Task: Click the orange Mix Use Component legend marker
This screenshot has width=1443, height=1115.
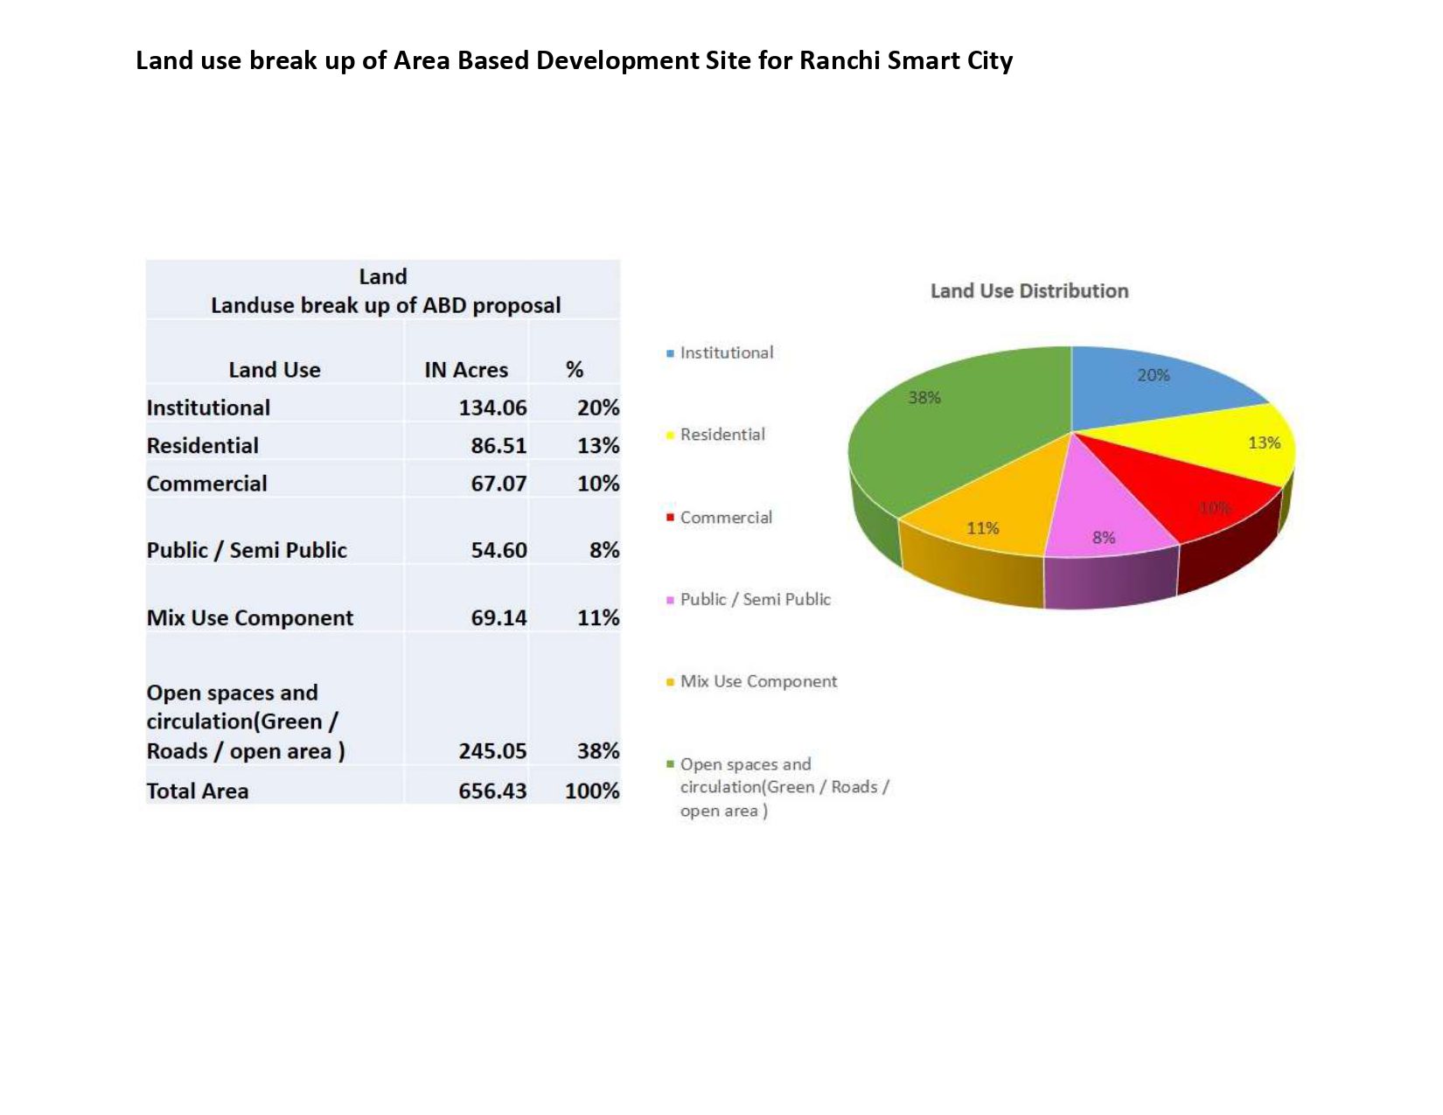Action: click(669, 681)
